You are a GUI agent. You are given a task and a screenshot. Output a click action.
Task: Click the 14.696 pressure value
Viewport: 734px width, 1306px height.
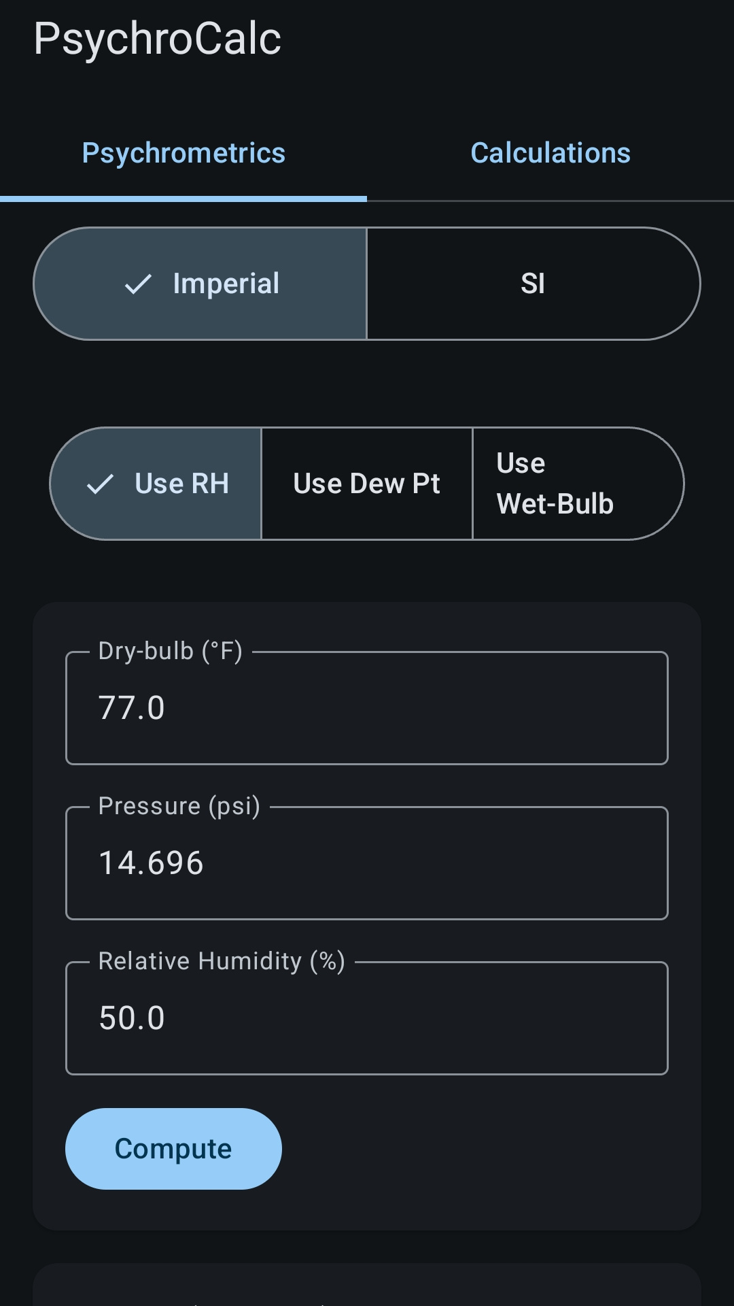pos(151,863)
